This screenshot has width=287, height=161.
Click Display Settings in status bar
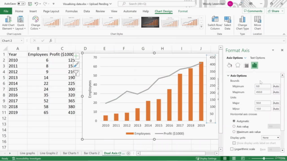(x=206, y=158)
